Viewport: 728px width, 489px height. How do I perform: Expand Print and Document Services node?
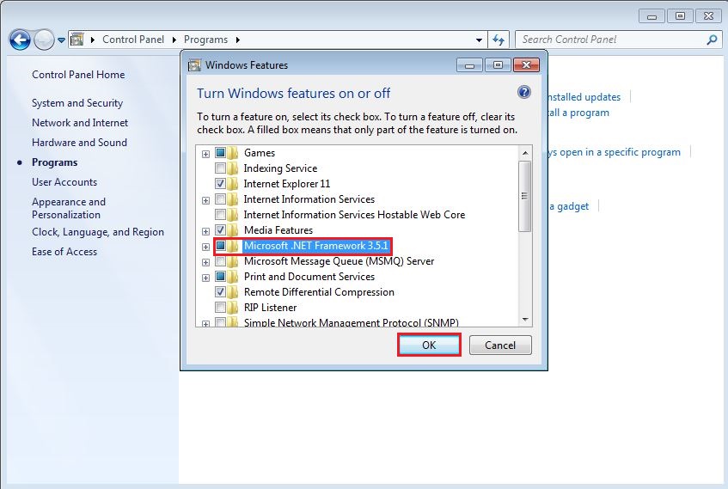click(x=205, y=278)
